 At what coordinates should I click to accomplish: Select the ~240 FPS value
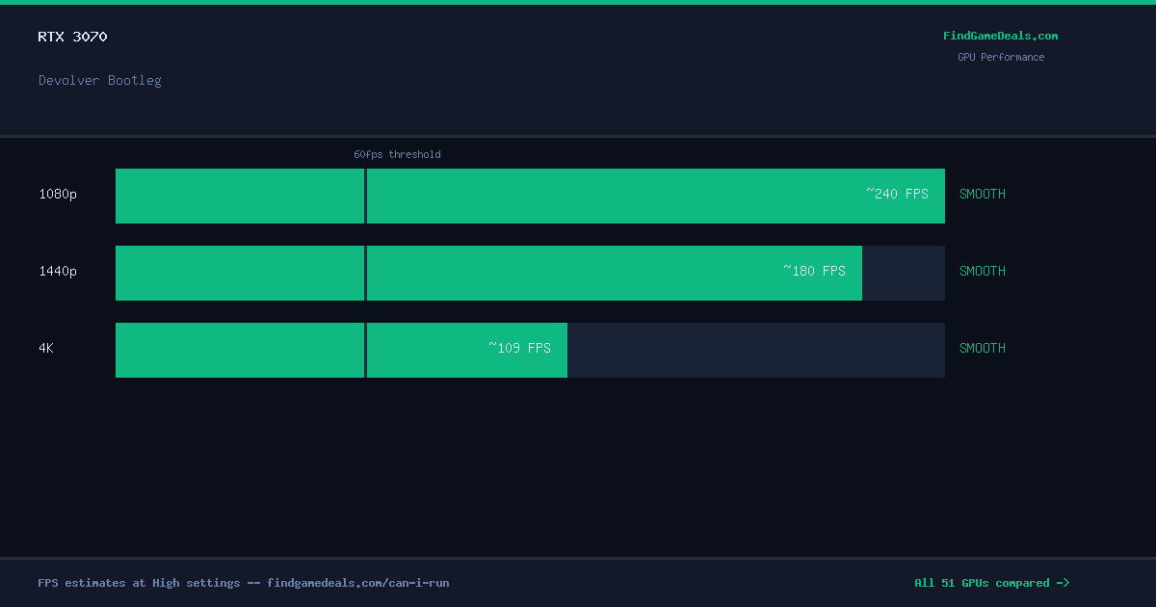click(x=897, y=194)
